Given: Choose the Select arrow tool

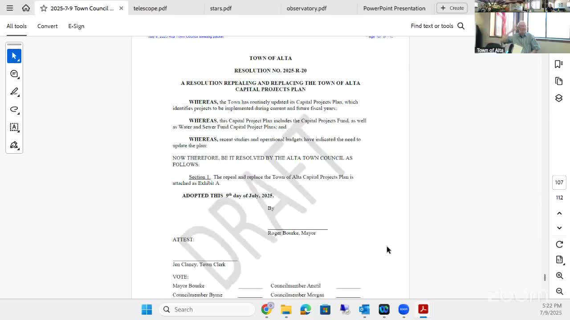Looking at the screenshot, I should [14, 56].
